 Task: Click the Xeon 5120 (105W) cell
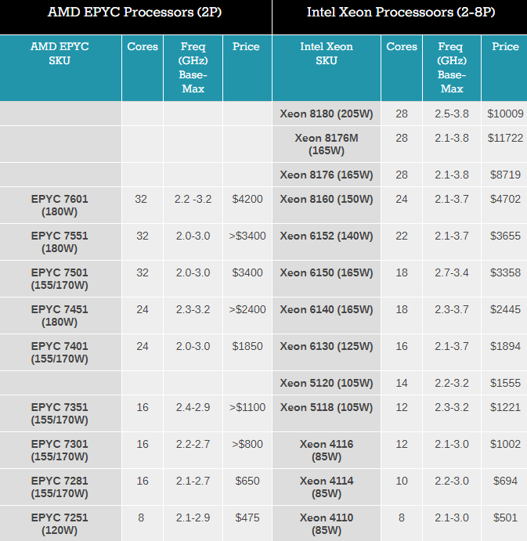[326, 384]
